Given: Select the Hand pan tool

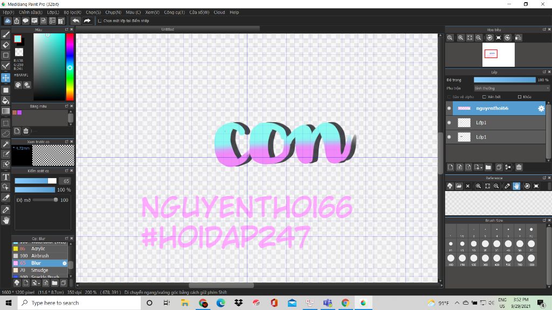Looking at the screenshot, I should pos(5,220).
